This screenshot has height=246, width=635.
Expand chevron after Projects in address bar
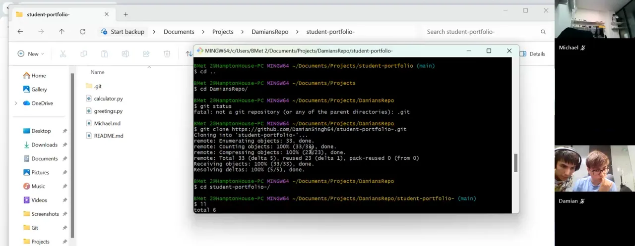pyautogui.click(x=242, y=32)
